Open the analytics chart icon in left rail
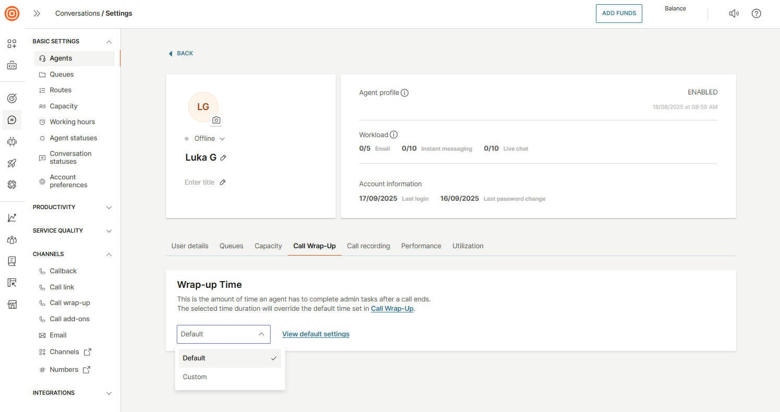 click(x=12, y=217)
